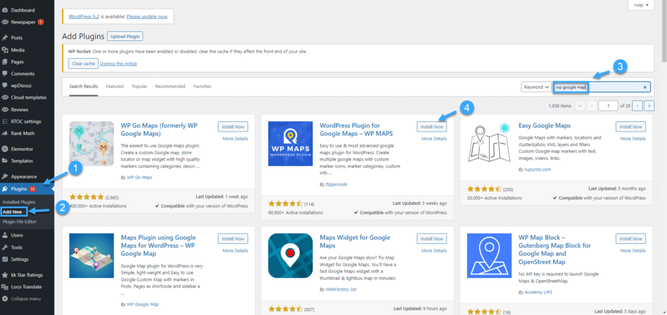Click the RTOC settings icon

point(5,121)
